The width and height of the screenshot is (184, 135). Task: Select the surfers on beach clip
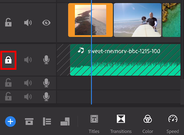(x=138, y=20)
